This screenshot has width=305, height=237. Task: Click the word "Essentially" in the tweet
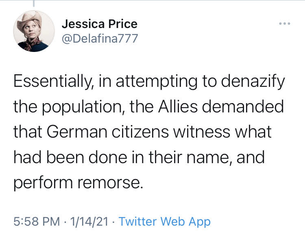tap(52, 82)
